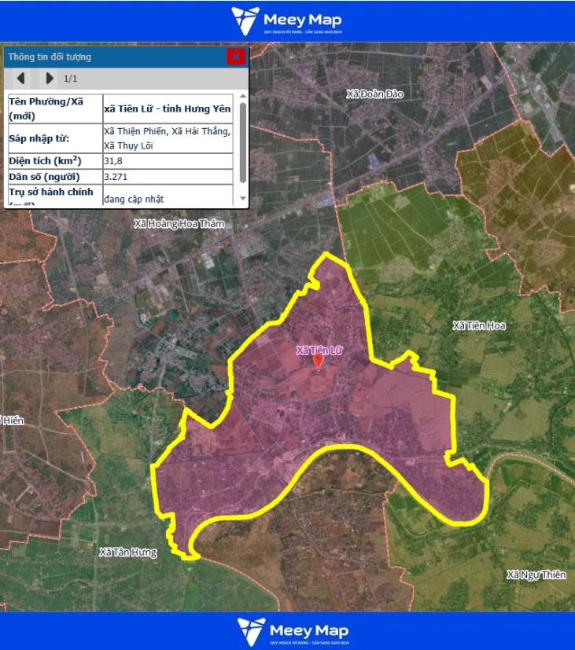
Task: Select the Xã Tân Hưng map label
Action: click(x=127, y=553)
